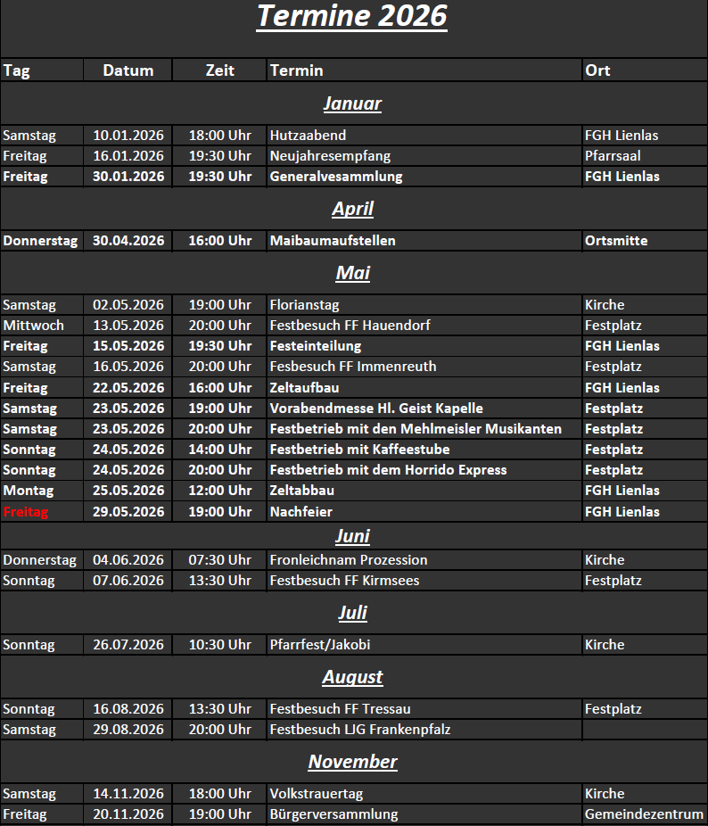This screenshot has height=826, width=708.
Task: Click the "November" month heading
Action: (x=352, y=762)
